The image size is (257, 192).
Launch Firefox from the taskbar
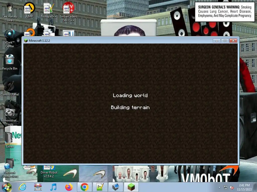pos(69,187)
